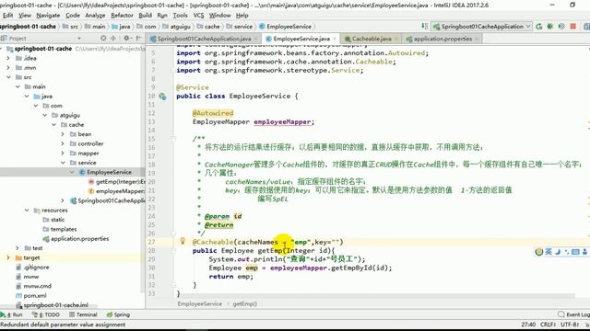590x331 pixels.
Task: Select getEmp(Integer) method in project tree
Action: [117, 182]
